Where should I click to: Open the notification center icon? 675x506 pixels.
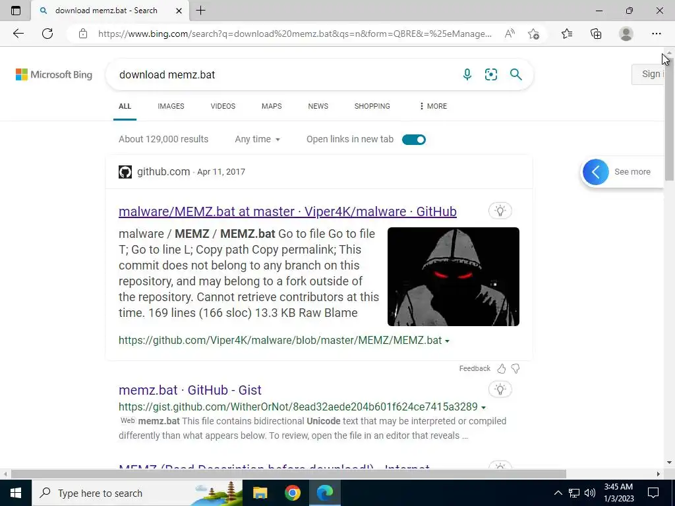(653, 493)
